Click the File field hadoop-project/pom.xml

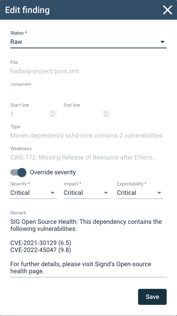point(44,71)
